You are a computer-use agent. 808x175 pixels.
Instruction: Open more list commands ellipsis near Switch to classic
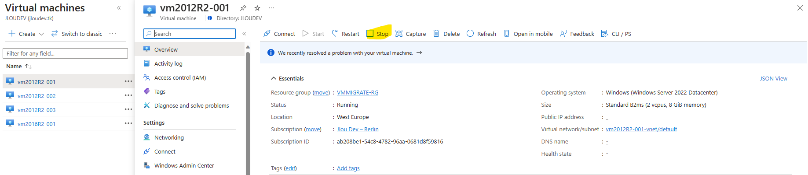tap(113, 34)
